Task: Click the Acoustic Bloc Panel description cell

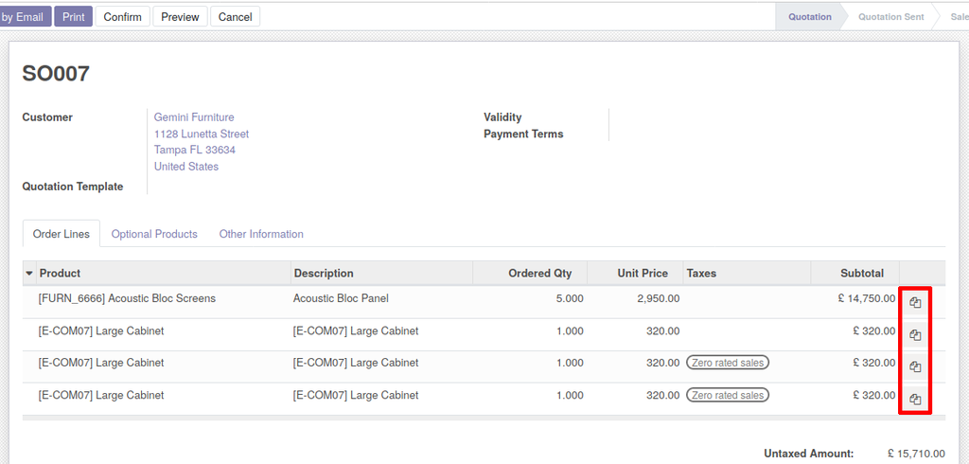Action: (x=341, y=298)
